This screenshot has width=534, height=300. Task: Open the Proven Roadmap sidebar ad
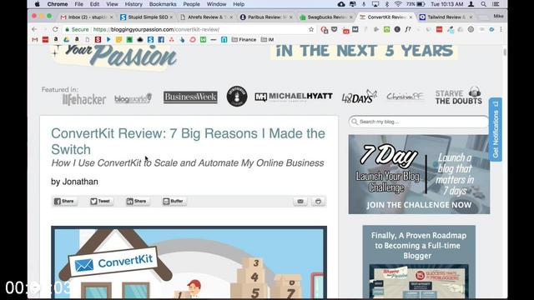coord(419,262)
